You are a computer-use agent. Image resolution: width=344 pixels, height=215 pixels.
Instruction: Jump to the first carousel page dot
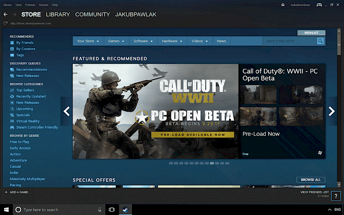[171, 163]
